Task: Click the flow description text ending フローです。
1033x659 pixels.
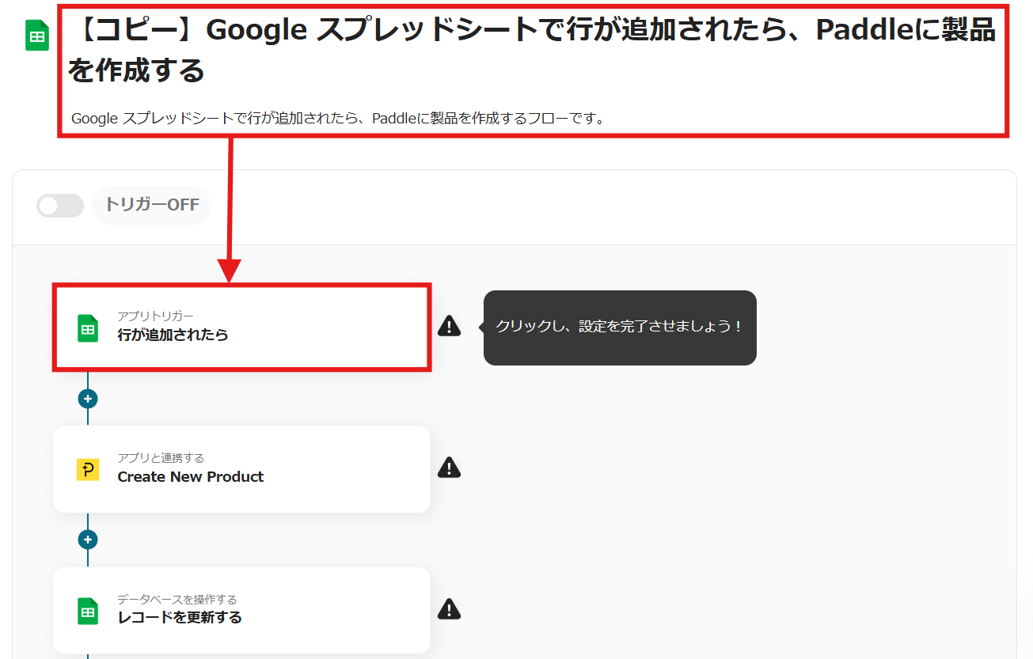Action: 338,119
